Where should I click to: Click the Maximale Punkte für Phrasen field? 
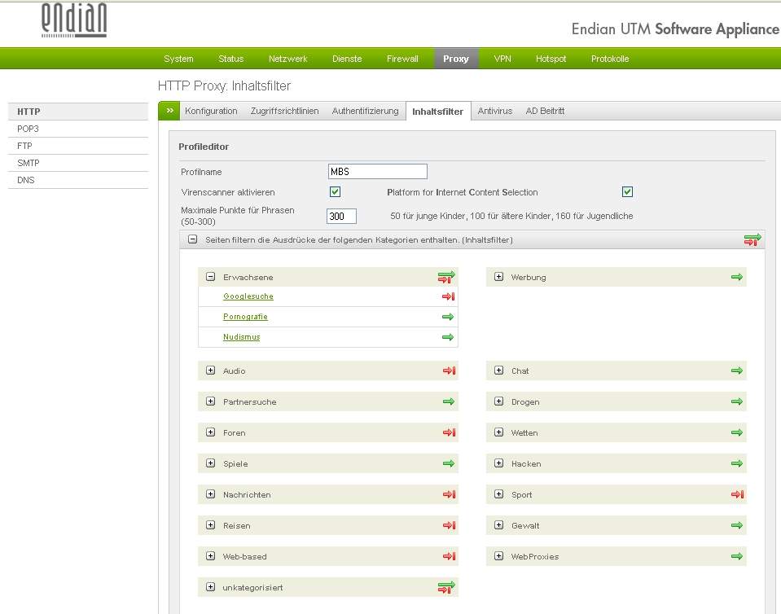(x=342, y=216)
